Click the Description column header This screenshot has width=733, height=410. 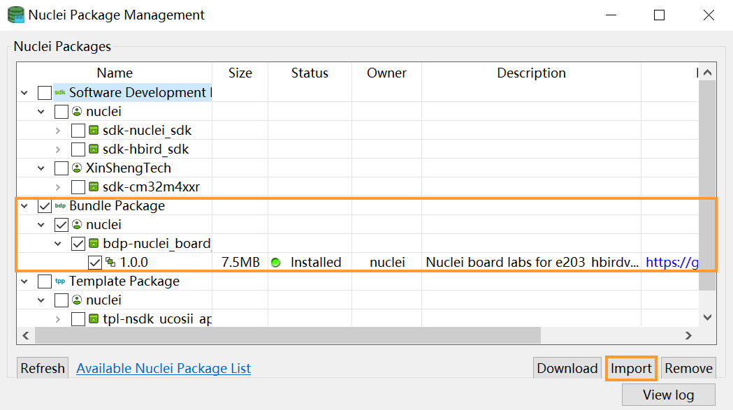coord(531,73)
